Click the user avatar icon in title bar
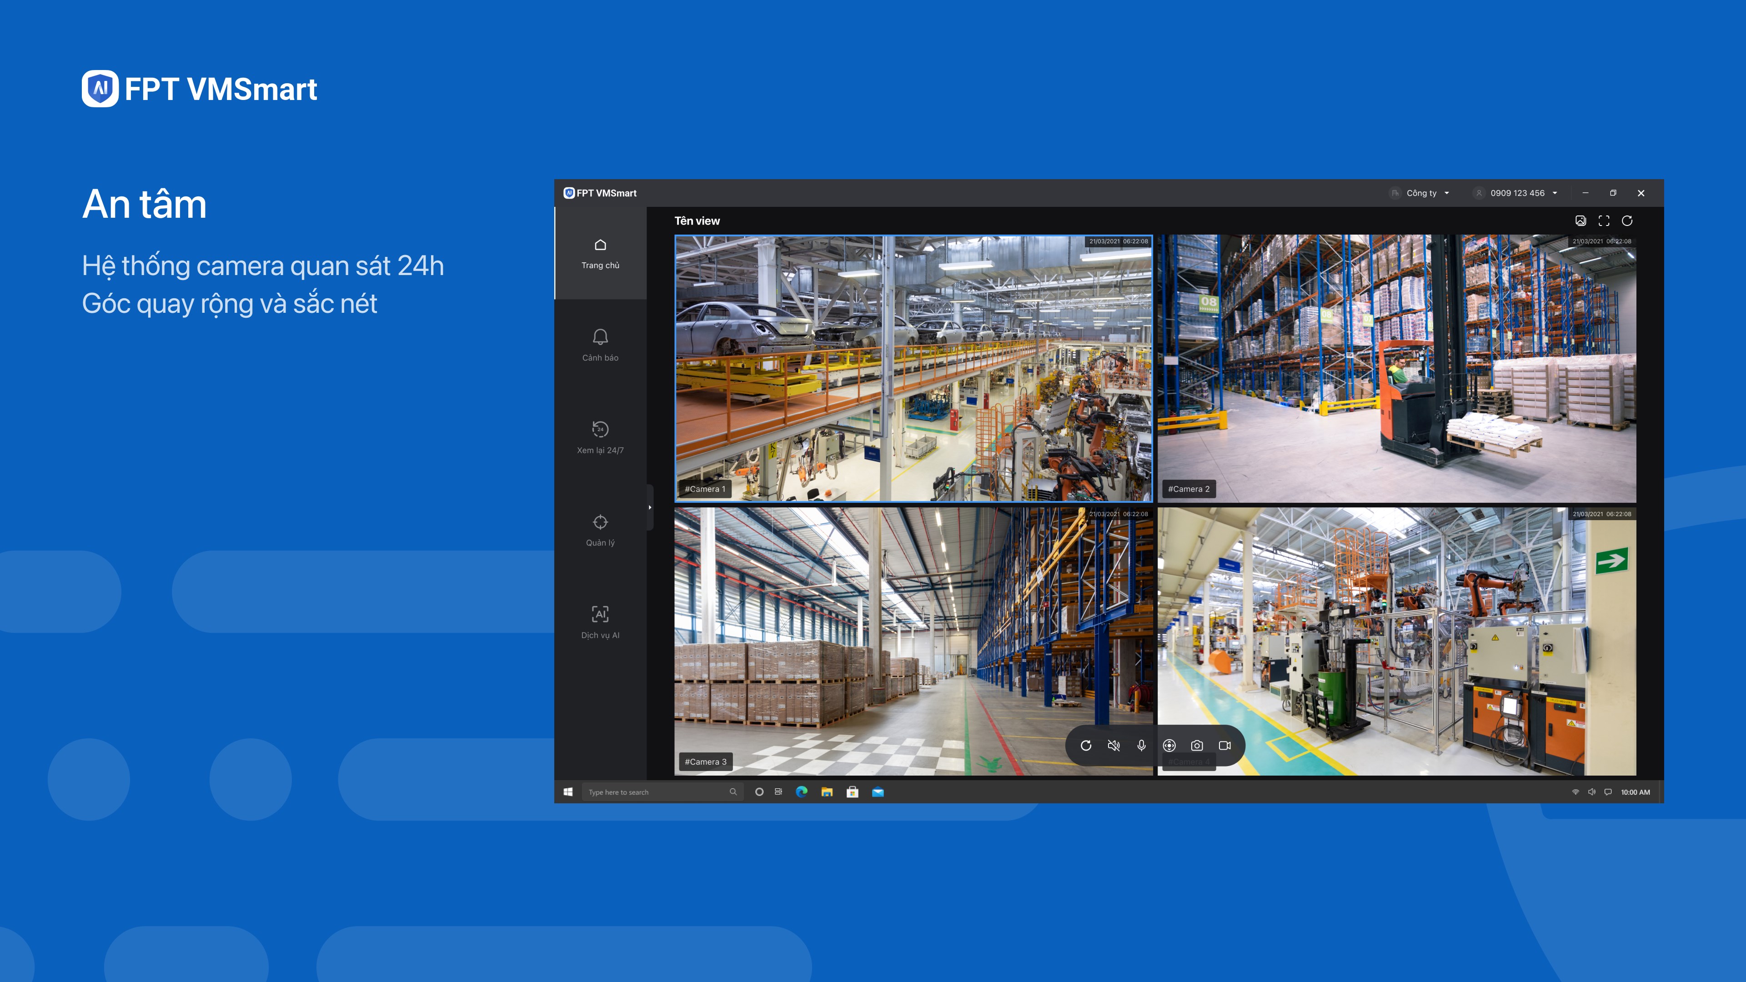Image resolution: width=1746 pixels, height=982 pixels. (x=1479, y=193)
